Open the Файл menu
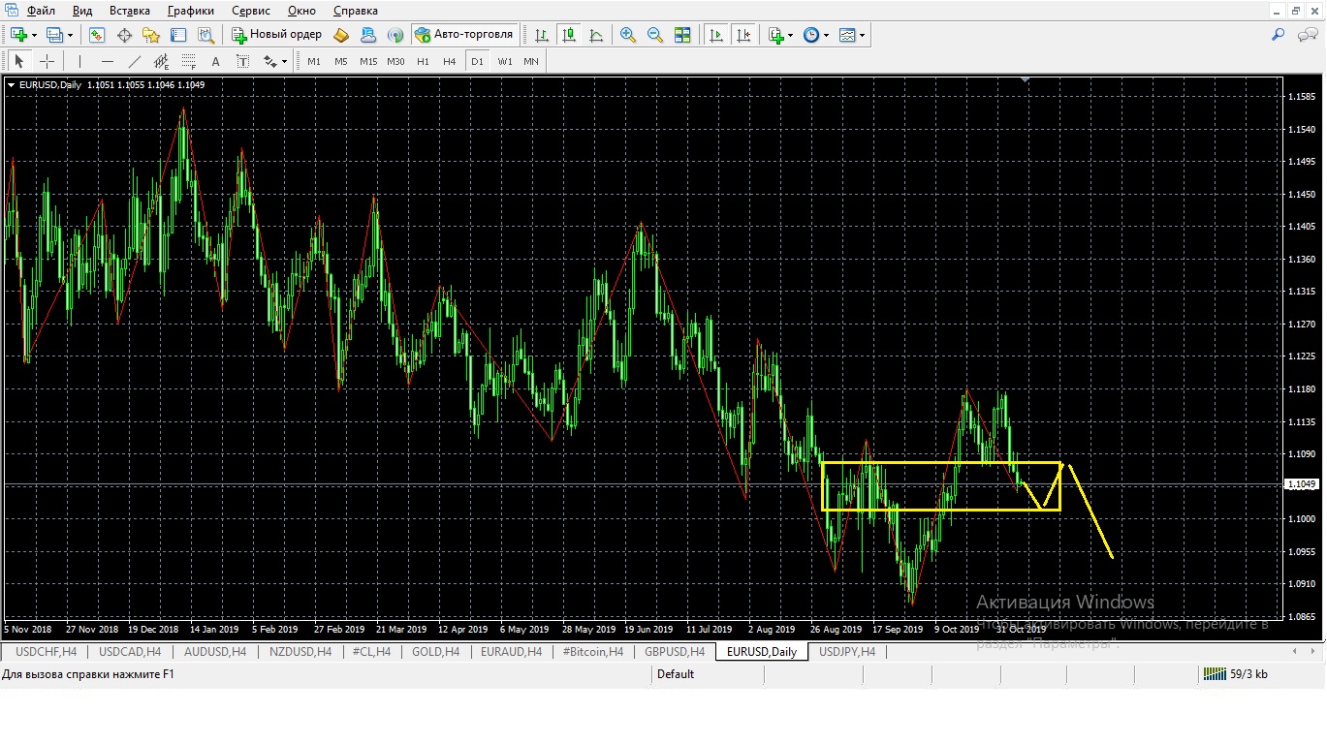The height and width of the screenshot is (744, 1327). (41, 11)
